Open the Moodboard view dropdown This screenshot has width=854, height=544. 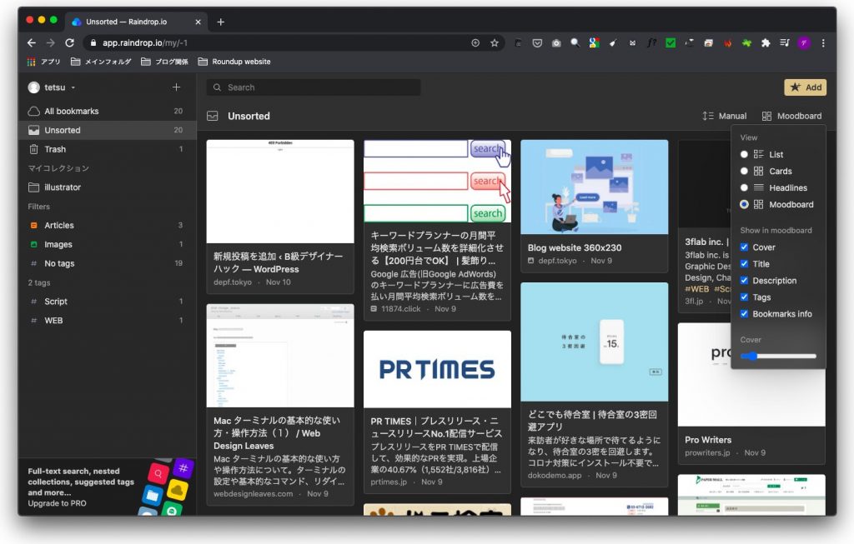pos(792,116)
